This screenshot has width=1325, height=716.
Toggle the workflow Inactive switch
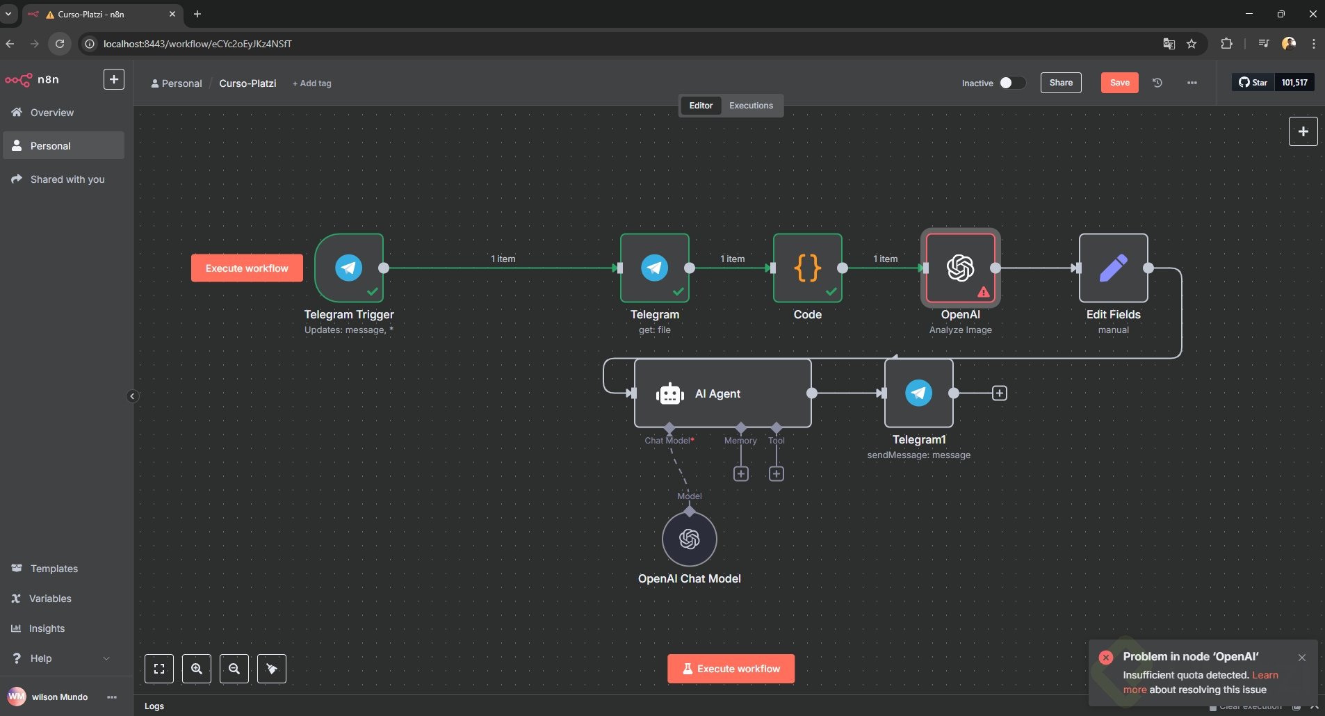tap(1012, 83)
